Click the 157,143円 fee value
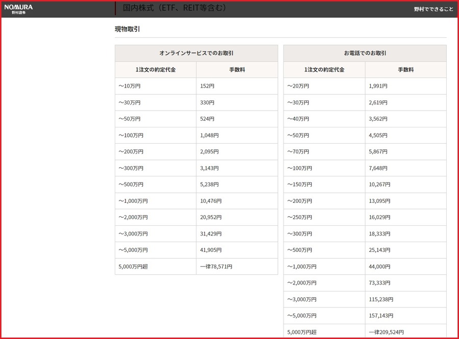 pyautogui.click(x=381, y=316)
